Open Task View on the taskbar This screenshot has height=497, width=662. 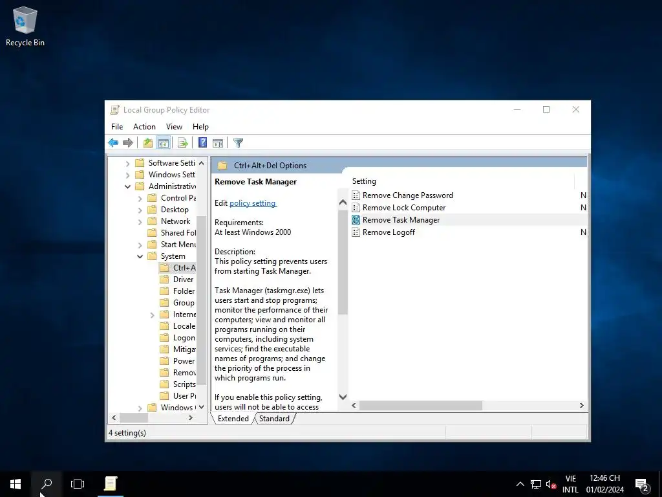pos(78,484)
